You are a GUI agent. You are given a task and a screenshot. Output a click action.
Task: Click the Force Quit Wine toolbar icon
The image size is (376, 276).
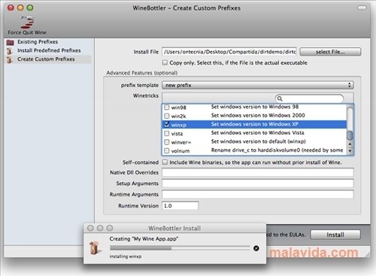(x=27, y=22)
